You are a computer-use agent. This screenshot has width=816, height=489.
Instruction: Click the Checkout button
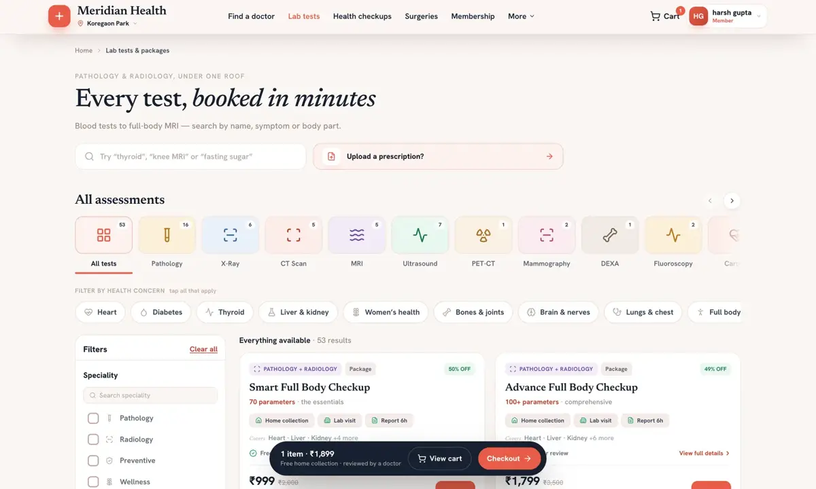[x=509, y=458]
